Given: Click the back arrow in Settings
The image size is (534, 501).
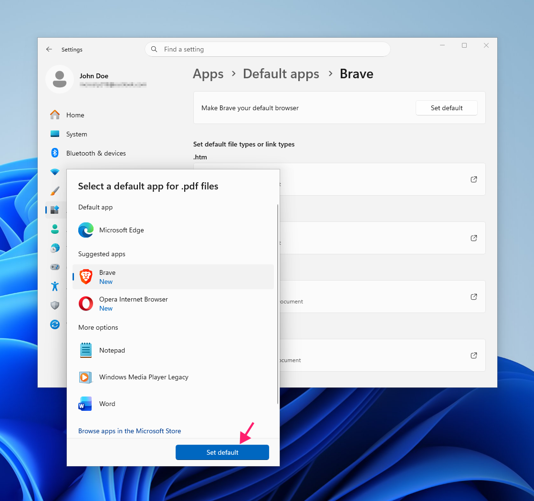Looking at the screenshot, I should click(49, 50).
